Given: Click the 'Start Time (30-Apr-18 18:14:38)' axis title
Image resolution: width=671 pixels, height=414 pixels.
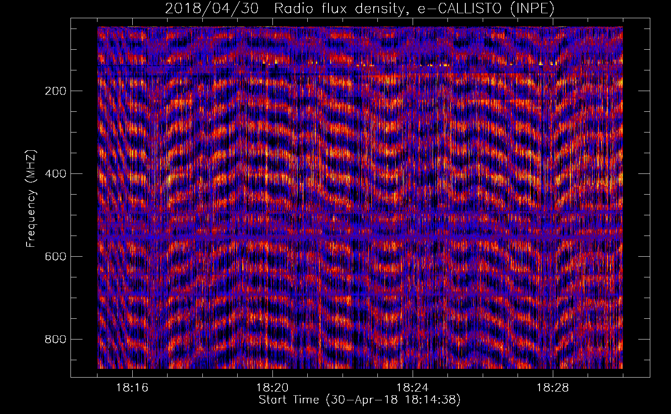Looking at the screenshot, I should 360,400.
